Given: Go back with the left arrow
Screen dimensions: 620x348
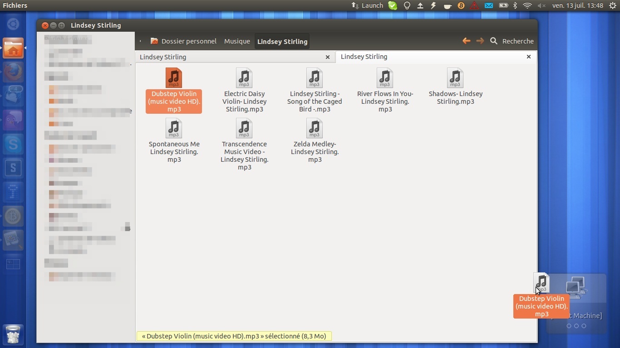Looking at the screenshot, I should [466, 41].
